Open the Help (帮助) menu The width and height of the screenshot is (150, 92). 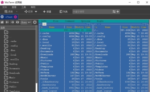click(x=33, y=7)
